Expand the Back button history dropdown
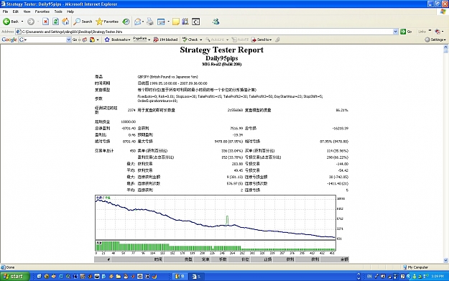 pos(22,22)
